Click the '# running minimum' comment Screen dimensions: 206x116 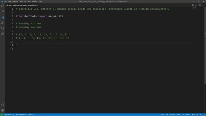tap(29, 24)
